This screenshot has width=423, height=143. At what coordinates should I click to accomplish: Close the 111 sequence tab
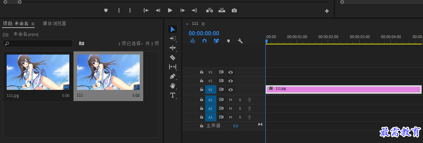[187, 24]
